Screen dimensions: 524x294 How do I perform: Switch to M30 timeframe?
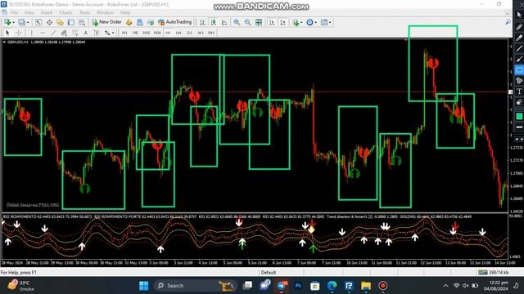(157, 33)
